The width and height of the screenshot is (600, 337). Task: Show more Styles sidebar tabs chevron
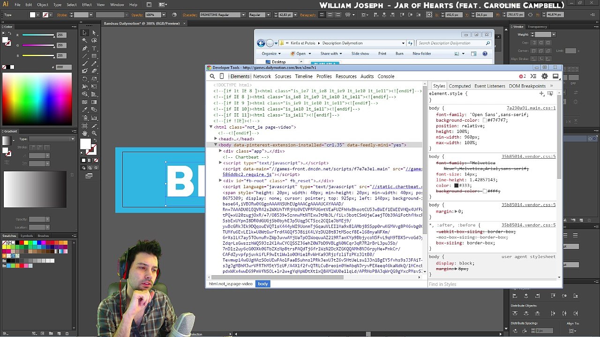[551, 86]
